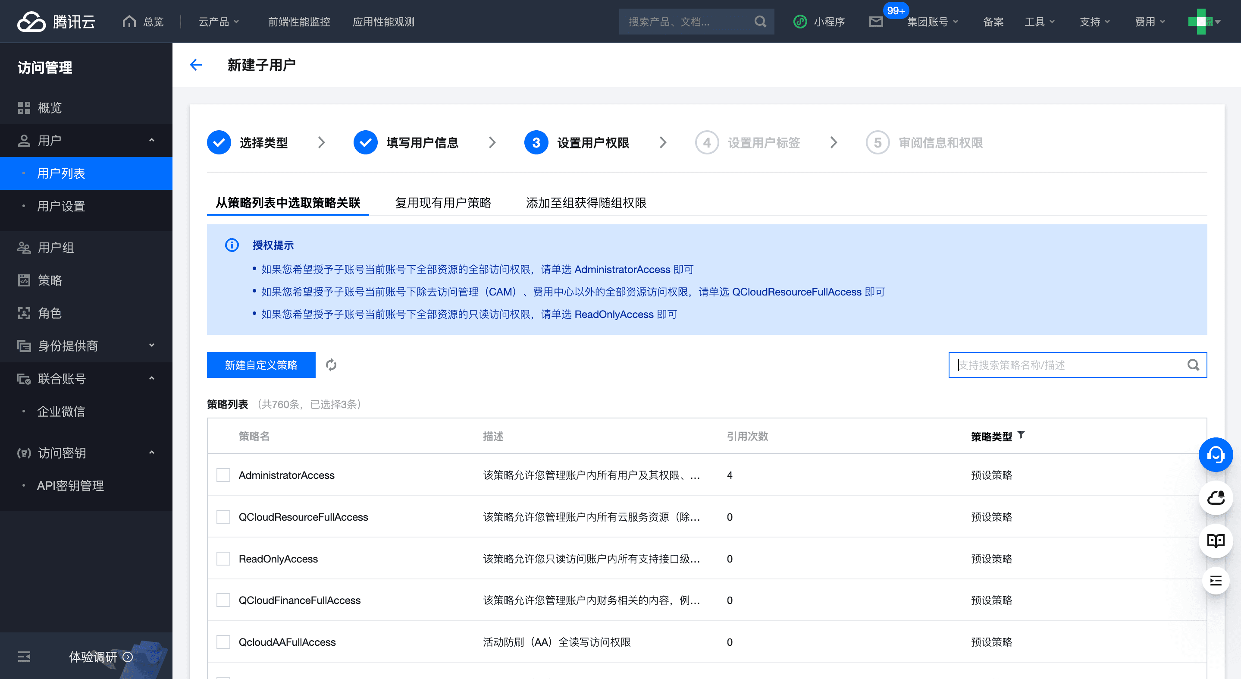This screenshot has width=1241, height=679.
Task: Refresh the policy list
Action: click(x=331, y=365)
